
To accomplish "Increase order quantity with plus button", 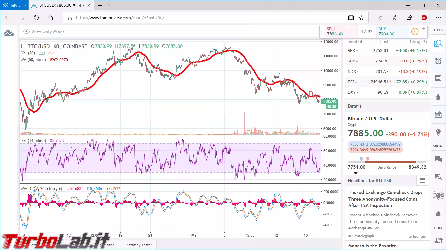I will (424, 29).
